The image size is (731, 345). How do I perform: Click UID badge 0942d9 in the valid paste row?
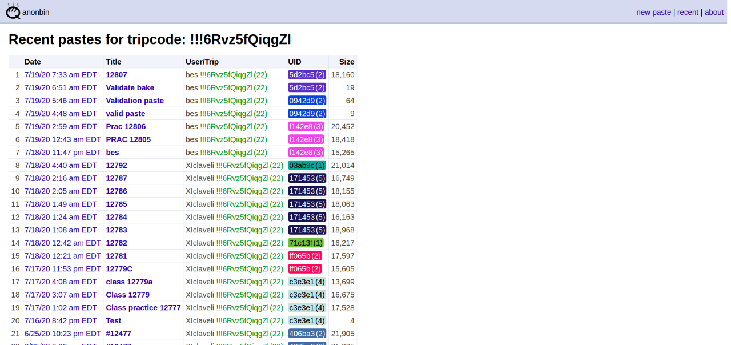point(307,113)
